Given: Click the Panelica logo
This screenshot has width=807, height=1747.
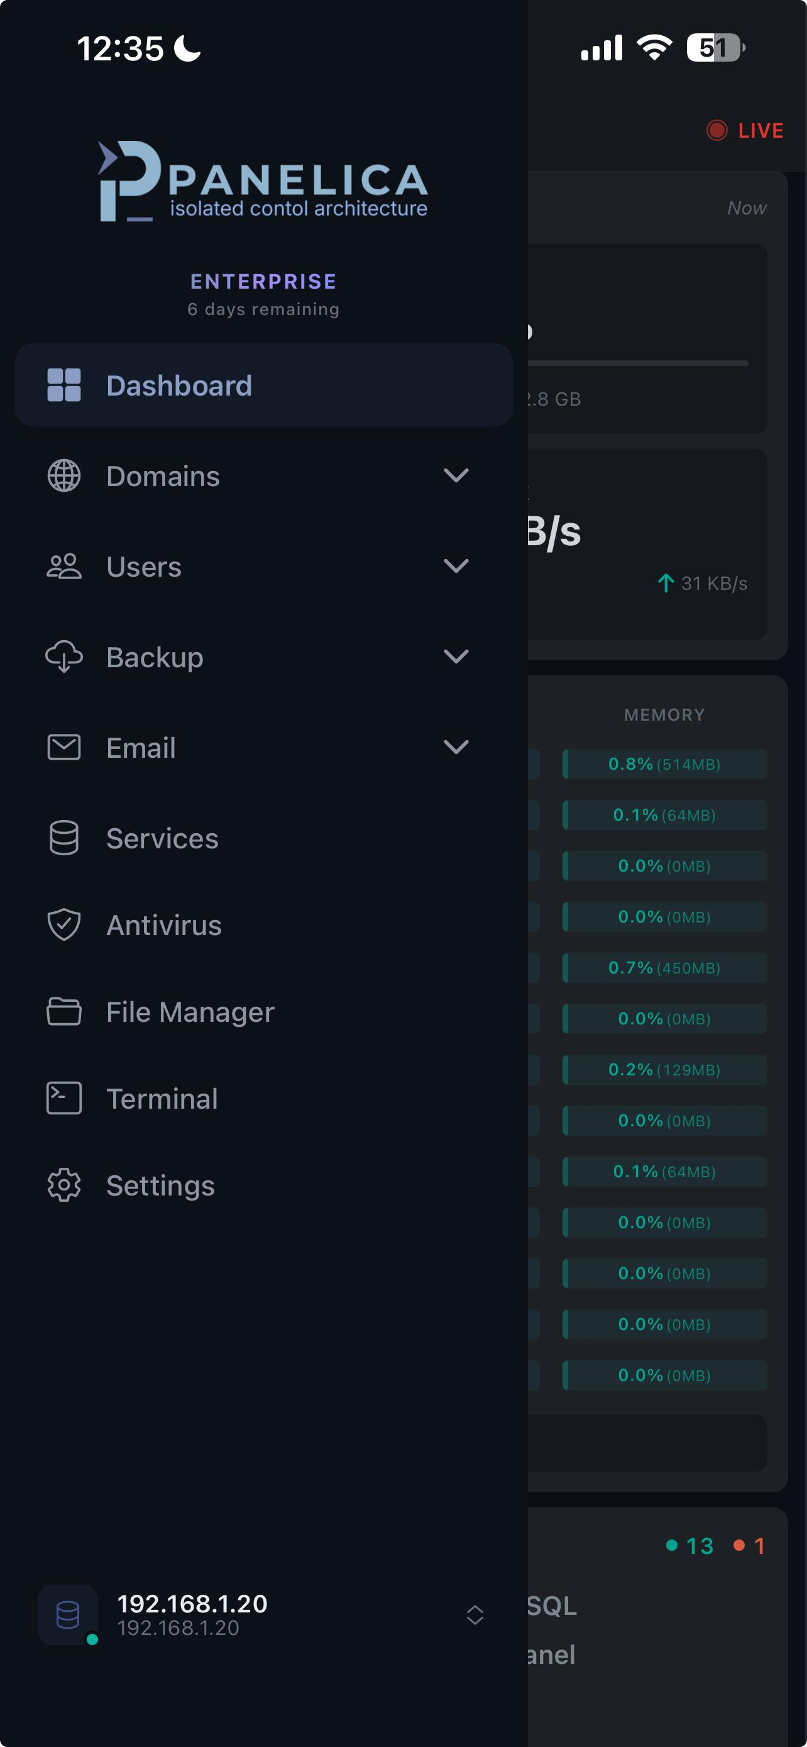Looking at the screenshot, I should (x=263, y=182).
